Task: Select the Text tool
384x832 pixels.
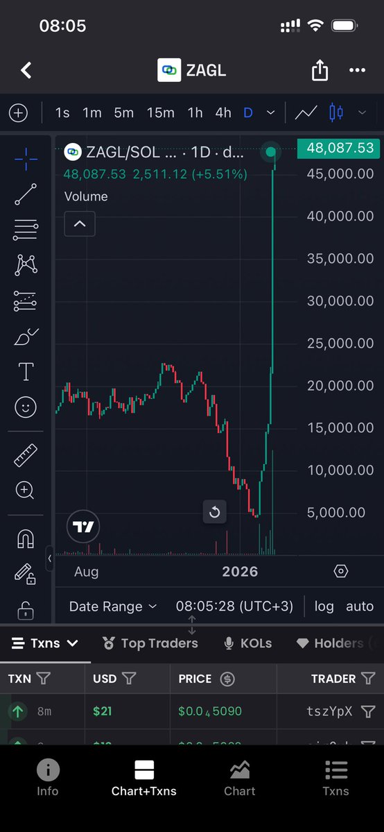Action: coord(26,372)
